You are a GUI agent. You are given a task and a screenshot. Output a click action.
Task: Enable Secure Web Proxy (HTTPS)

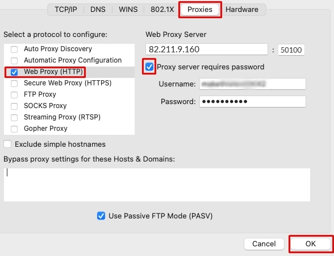[x=14, y=84]
